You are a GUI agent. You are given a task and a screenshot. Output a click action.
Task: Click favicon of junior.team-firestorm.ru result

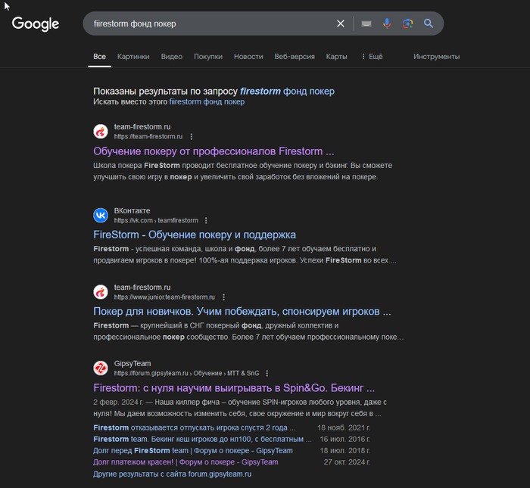(101, 292)
